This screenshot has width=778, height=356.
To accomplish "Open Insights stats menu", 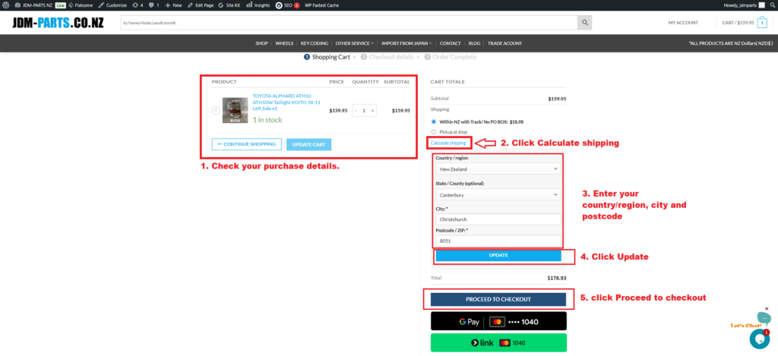I will click(x=258, y=5).
